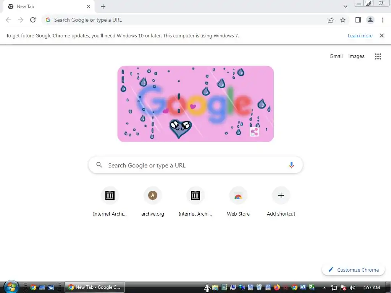Open the Windows Start menu
The image size is (391, 293).
(11, 287)
